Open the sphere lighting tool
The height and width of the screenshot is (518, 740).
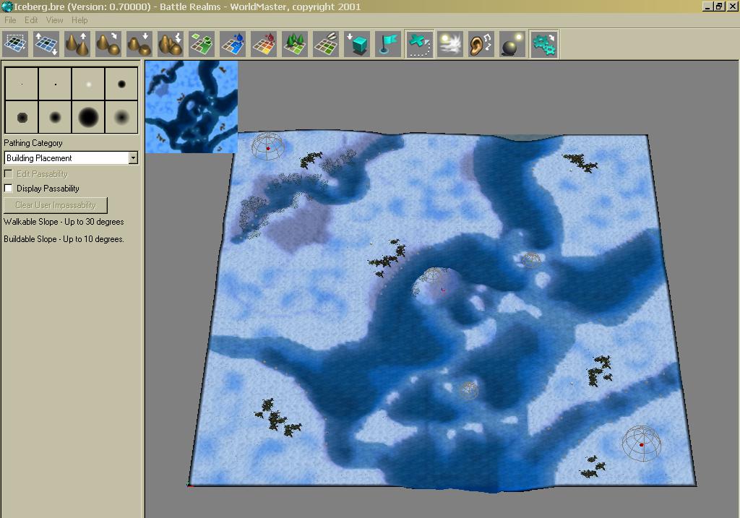pyautogui.click(x=512, y=44)
